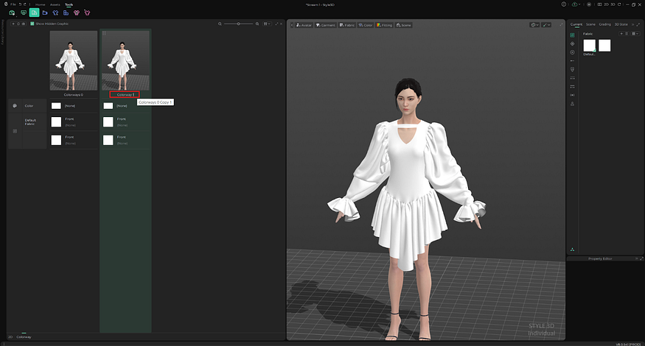Open the colorway layout dropdown near the zoom slider
645x346 pixels.
pyautogui.click(x=269, y=24)
